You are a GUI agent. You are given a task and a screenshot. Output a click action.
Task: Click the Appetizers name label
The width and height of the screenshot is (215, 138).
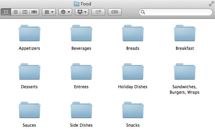pyautogui.click(x=29, y=48)
